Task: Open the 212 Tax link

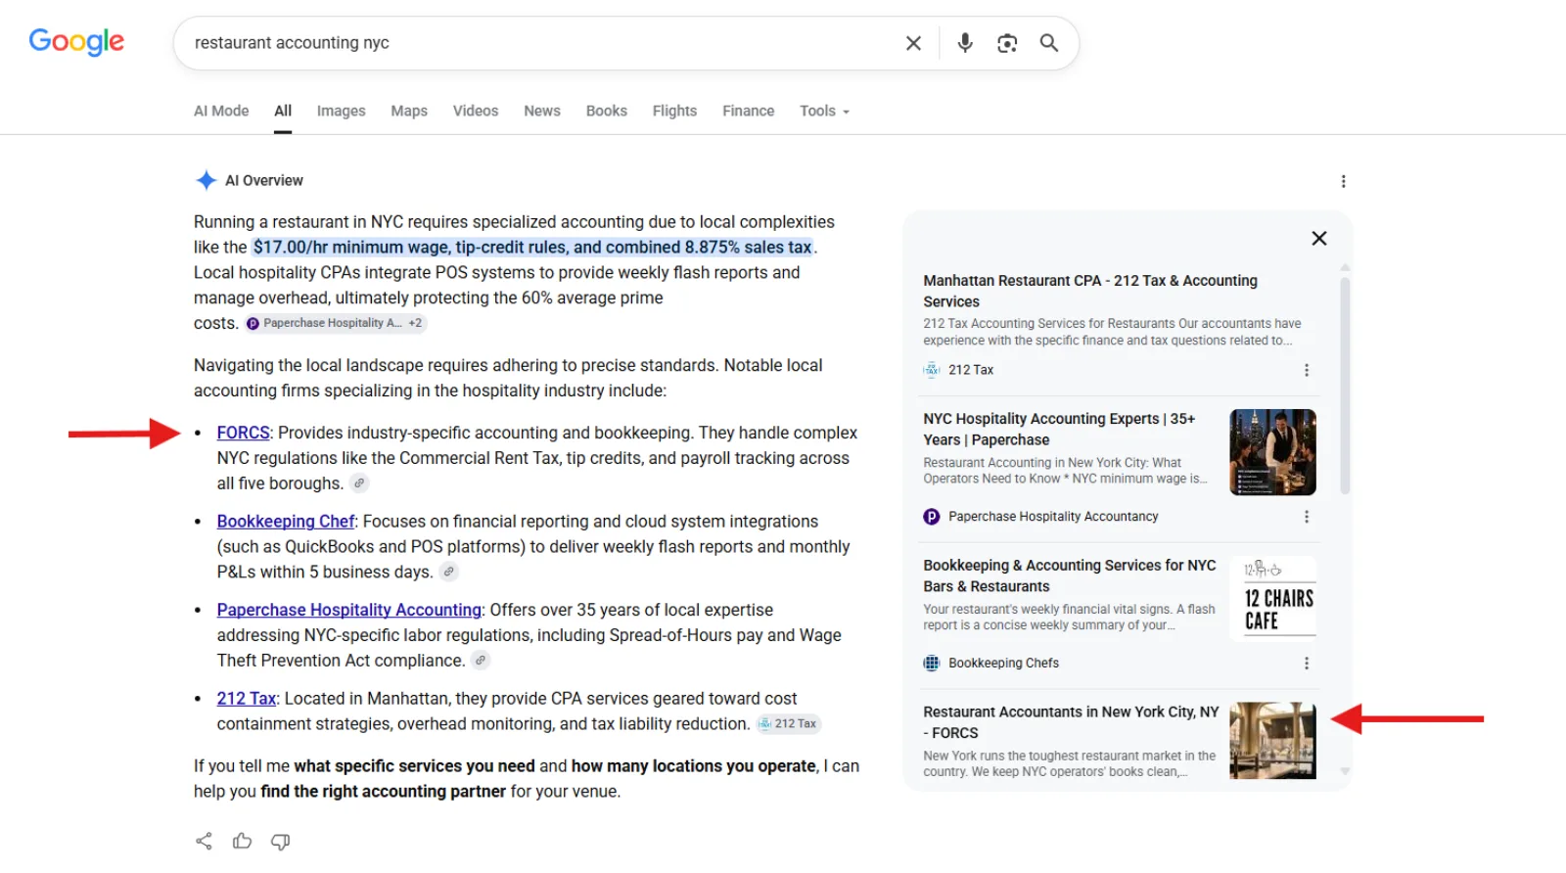Action: [247, 699]
